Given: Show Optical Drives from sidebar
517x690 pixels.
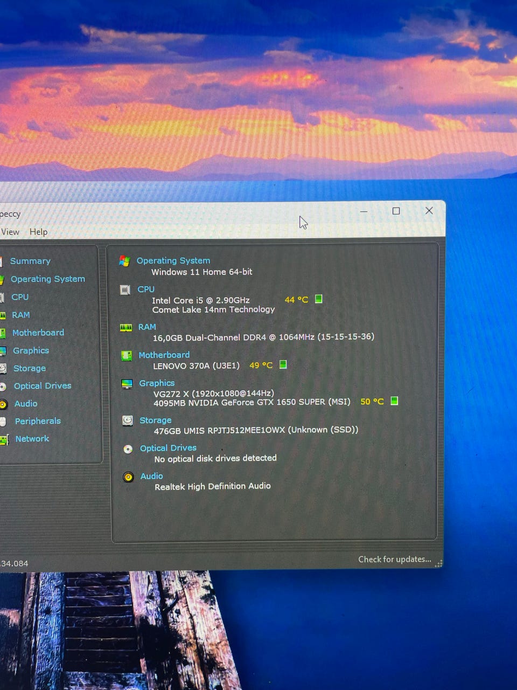Looking at the screenshot, I should click(43, 386).
